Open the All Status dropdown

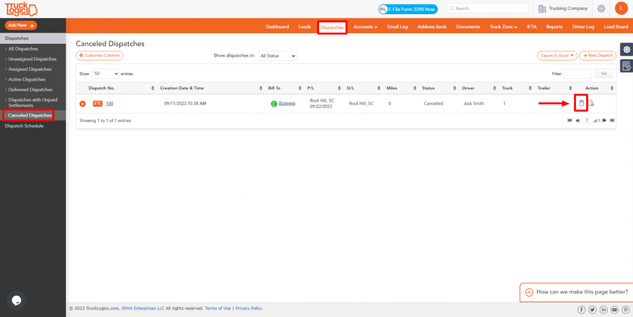pos(278,56)
